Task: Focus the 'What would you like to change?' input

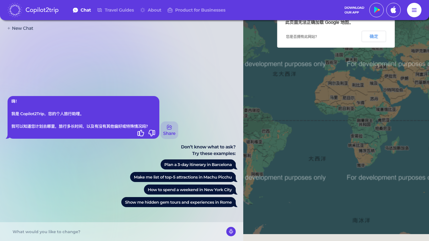Action: click(116, 232)
